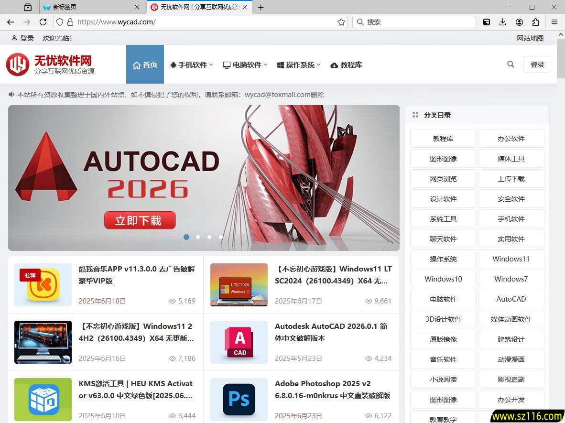
Task: Open the site search magnifier icon
Action: click(511, 64)
